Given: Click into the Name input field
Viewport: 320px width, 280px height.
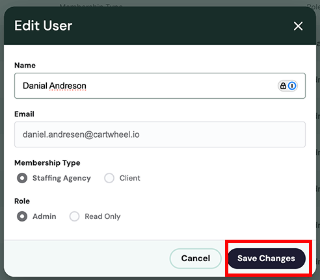Looking at the screenshot, I should pos(160,86).
